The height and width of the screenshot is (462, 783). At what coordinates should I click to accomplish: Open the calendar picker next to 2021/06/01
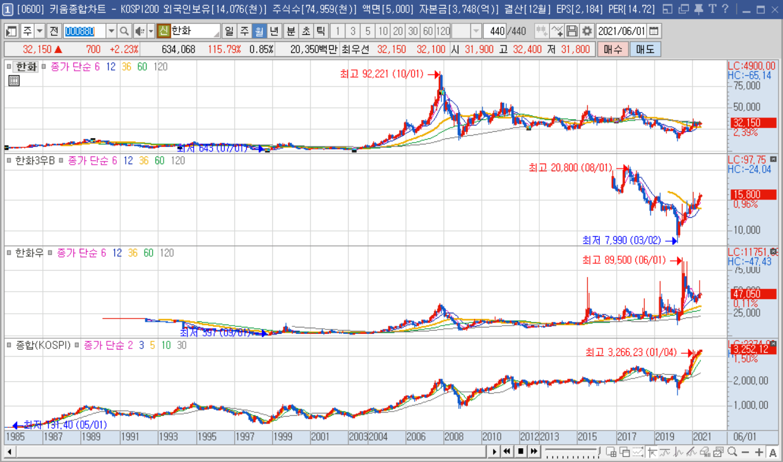click(654, 31)
